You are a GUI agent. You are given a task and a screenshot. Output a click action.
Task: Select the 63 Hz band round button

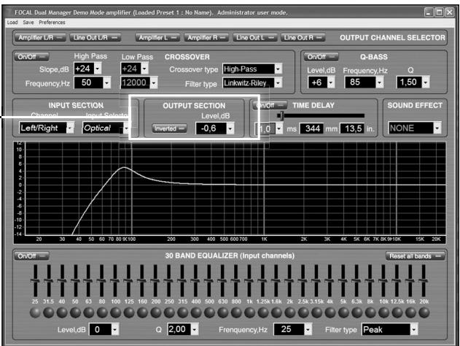pos(89,312)
